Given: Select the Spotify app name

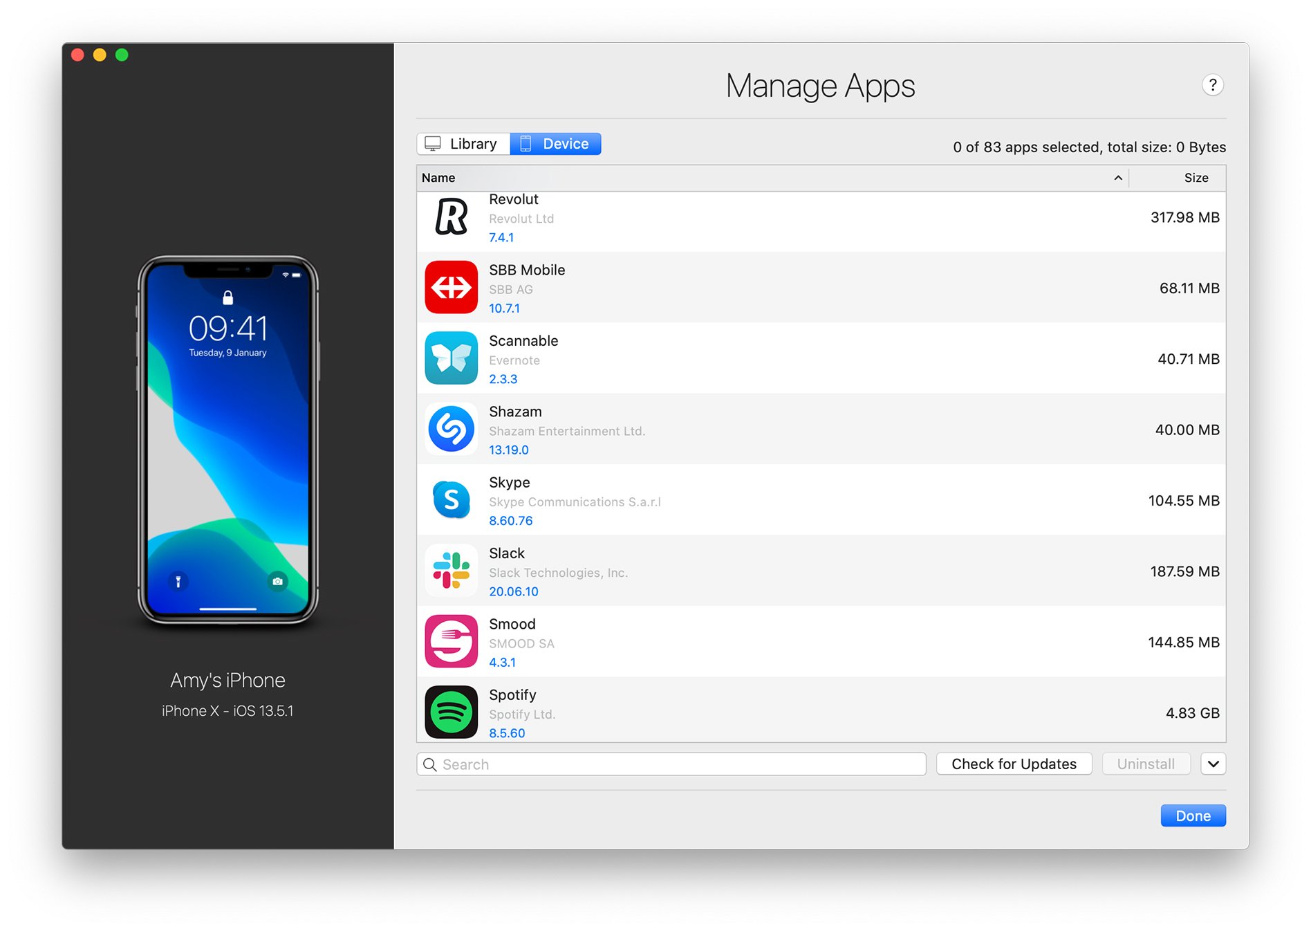Looking at the screenshot, I should pyautogui.click(x=512, y=694).
